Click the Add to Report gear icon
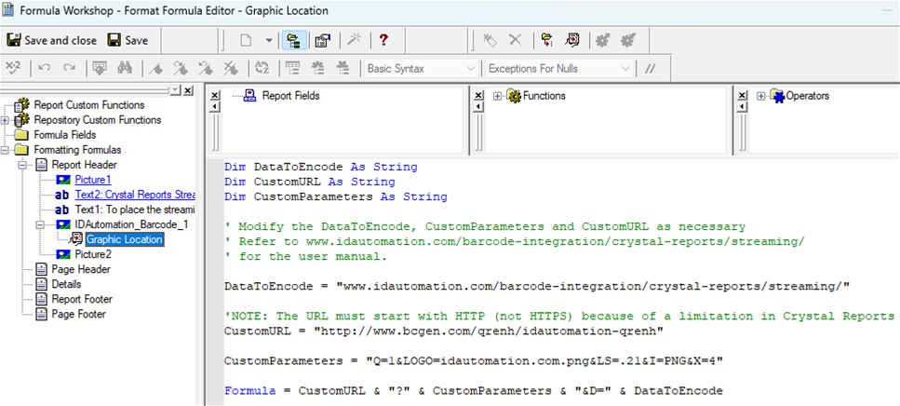This screenshot has height=406, width=900. tap(628, 40)
